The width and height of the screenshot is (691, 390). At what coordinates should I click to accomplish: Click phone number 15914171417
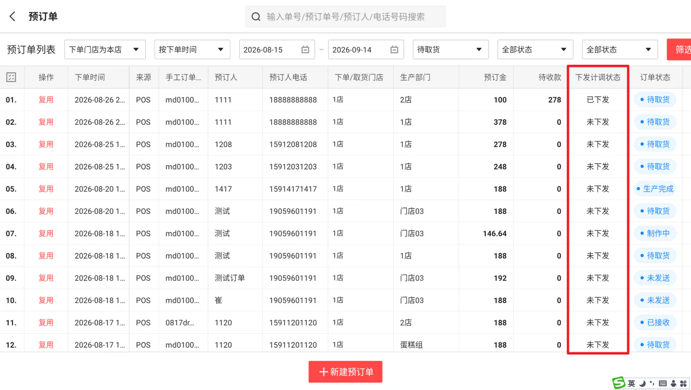click(x=293, y=189)
